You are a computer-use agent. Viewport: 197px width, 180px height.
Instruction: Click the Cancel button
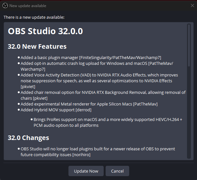(x=117, y=171)
